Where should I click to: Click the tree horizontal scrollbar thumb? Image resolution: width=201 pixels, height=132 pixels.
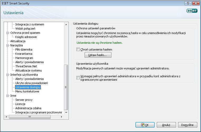[x=30, y=117]
